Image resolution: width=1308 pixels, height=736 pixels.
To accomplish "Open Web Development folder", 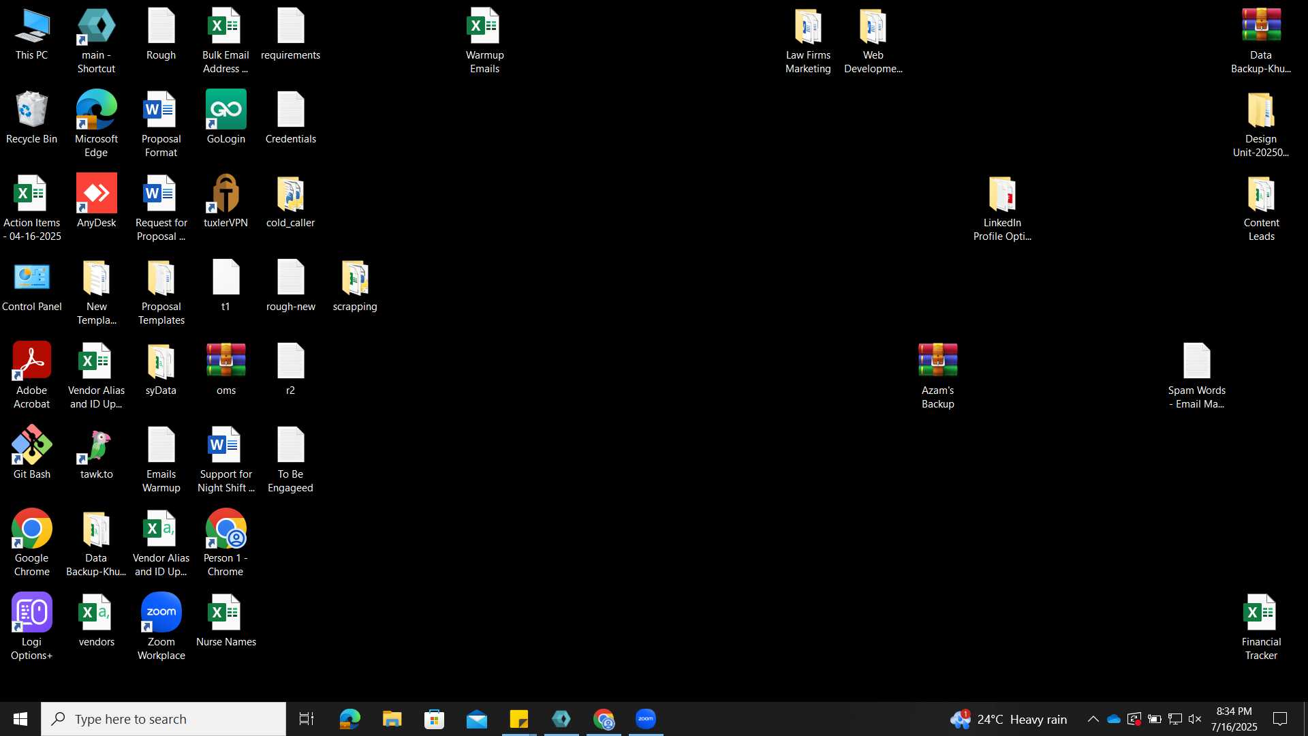I will 873,41.
